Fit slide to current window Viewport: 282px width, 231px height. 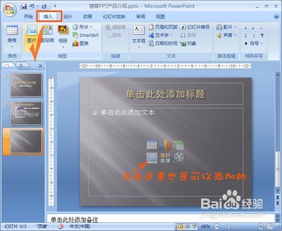pyautogui.click(x=270, y=226)
